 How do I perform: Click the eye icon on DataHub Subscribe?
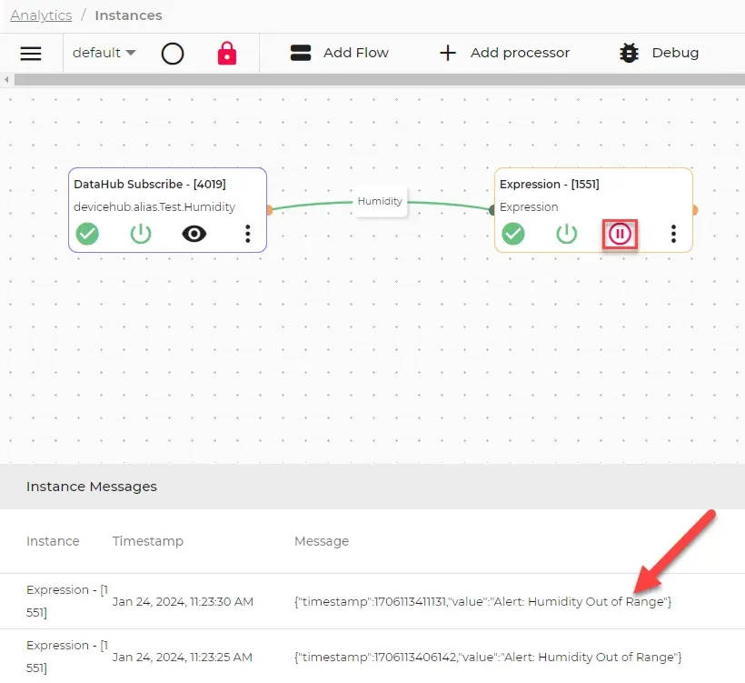click(194, 234)
